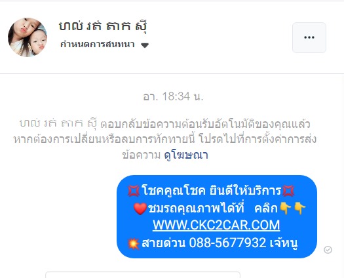344x278 pixels.
Task: Click the contact name in the notice text
Action: tap(58, 124)
